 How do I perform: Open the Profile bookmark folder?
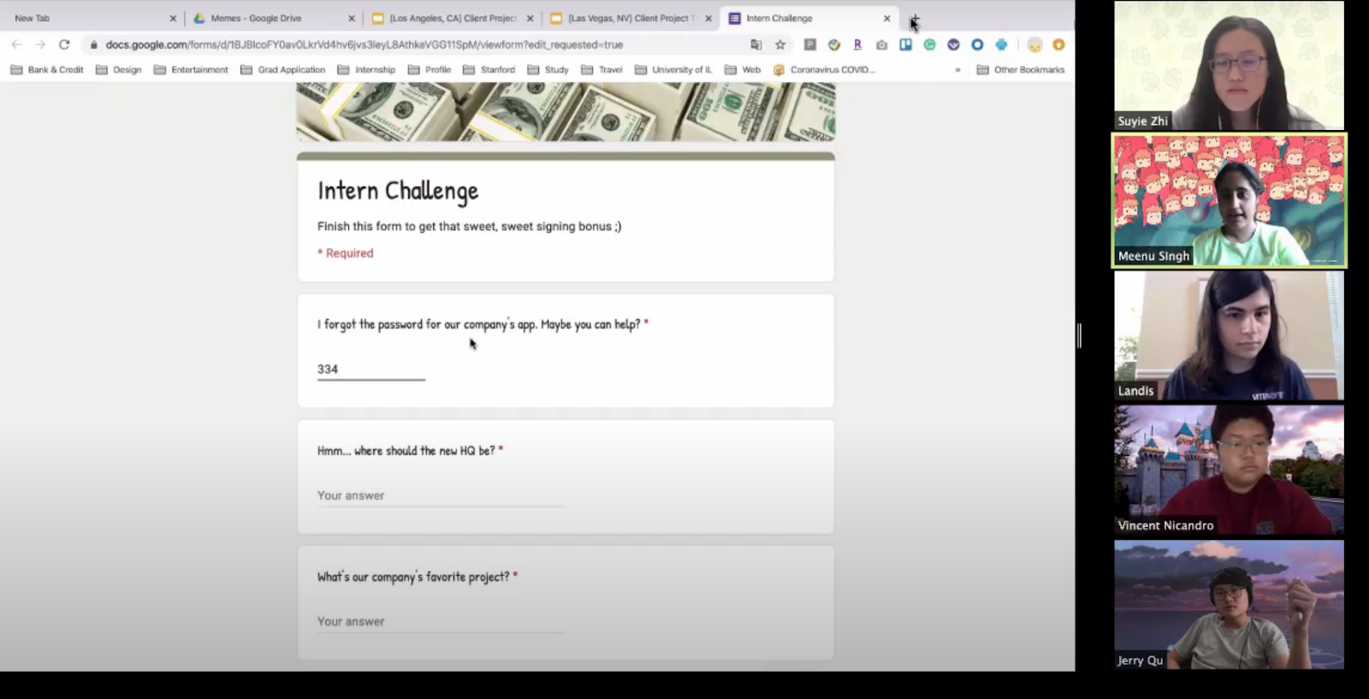(429, 70)
